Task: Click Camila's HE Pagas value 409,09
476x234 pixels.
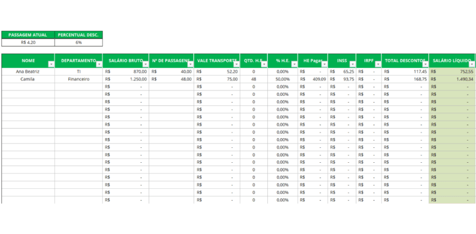Action: pos(312,79)
